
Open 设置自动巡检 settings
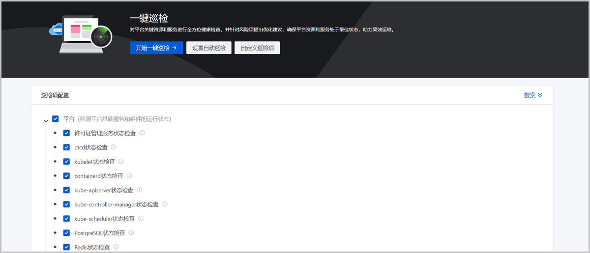[209, 48]
